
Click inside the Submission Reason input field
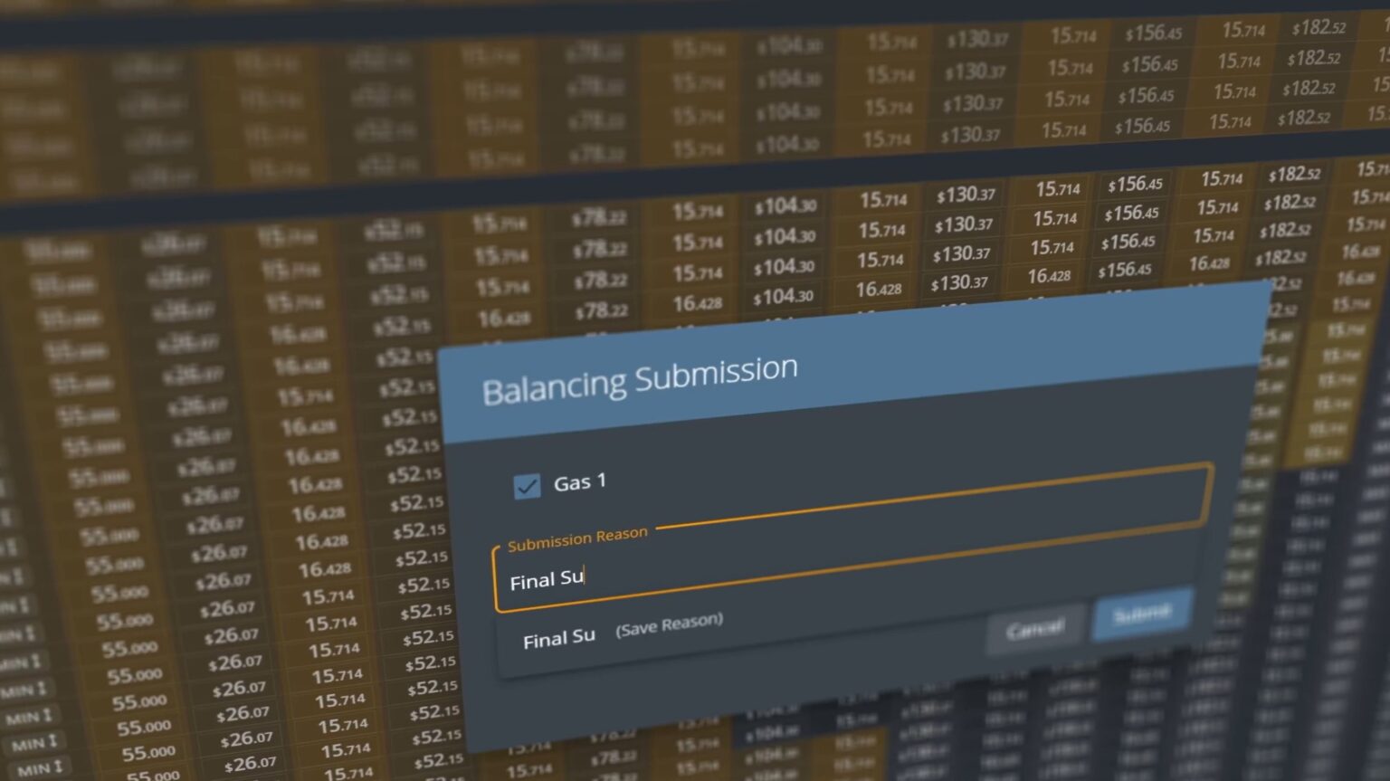(814, 570)
